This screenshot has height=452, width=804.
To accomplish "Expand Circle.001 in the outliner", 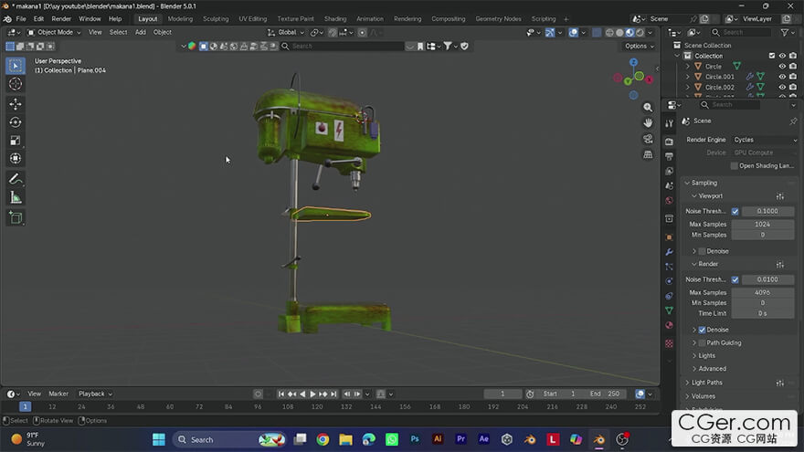I will click(688, 77).
